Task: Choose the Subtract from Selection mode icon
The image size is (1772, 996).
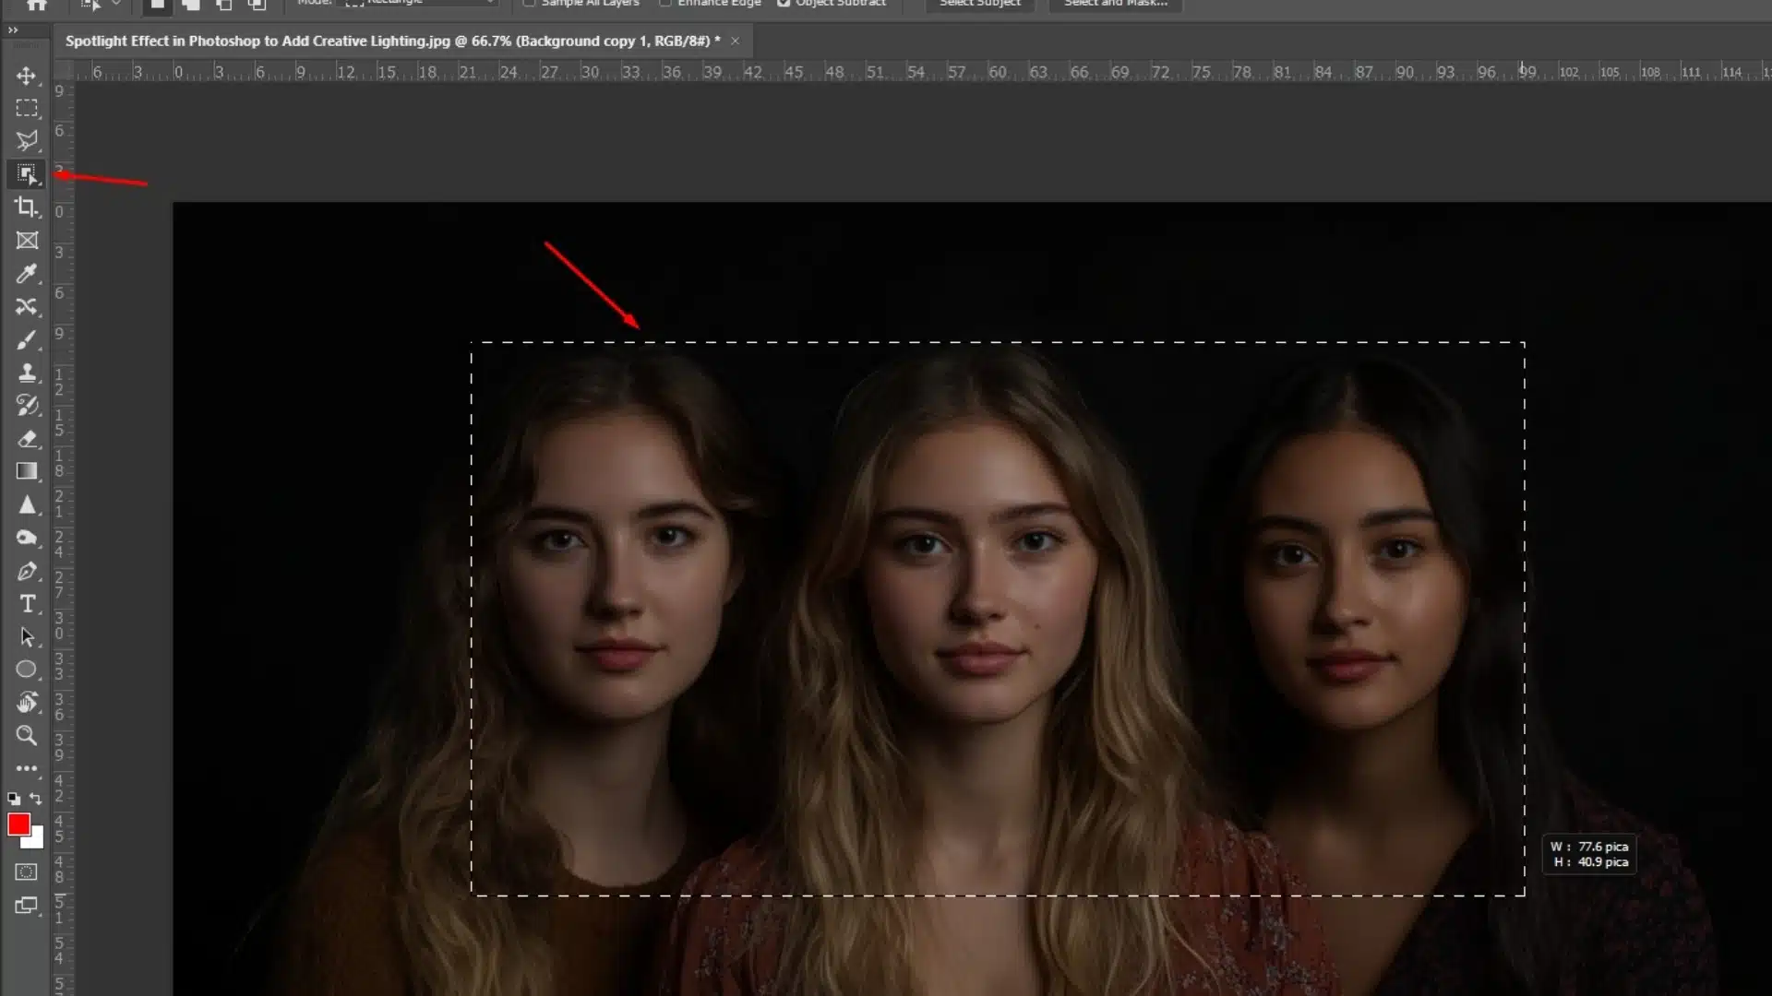Action: click(x=224, y=5)
